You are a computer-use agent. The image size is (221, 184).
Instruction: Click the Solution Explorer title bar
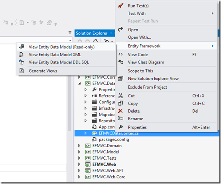click(95, 33)
